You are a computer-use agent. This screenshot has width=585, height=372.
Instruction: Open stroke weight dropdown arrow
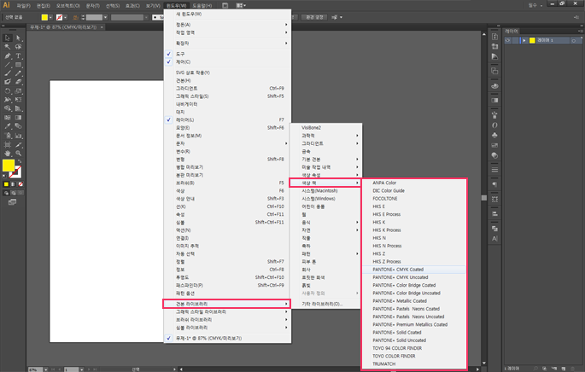coord(106,17)
